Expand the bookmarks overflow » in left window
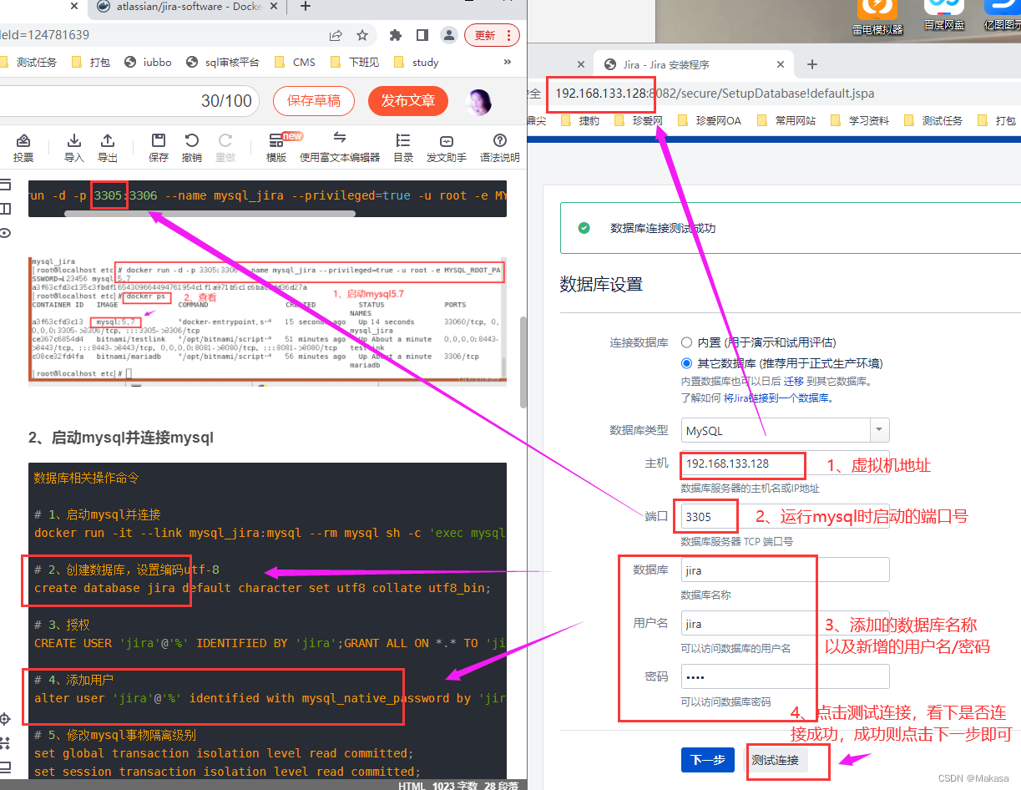Image resolution: width=1021 pixels, height=790 pixels. (508, 62)
